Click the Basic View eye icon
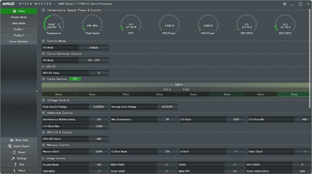312x174 pixels. pyautogui.click(x=12, y=140)
